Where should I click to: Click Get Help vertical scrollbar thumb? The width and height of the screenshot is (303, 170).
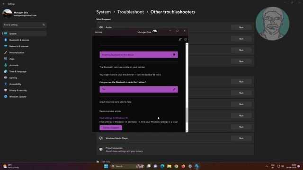(x=187, y=115)
